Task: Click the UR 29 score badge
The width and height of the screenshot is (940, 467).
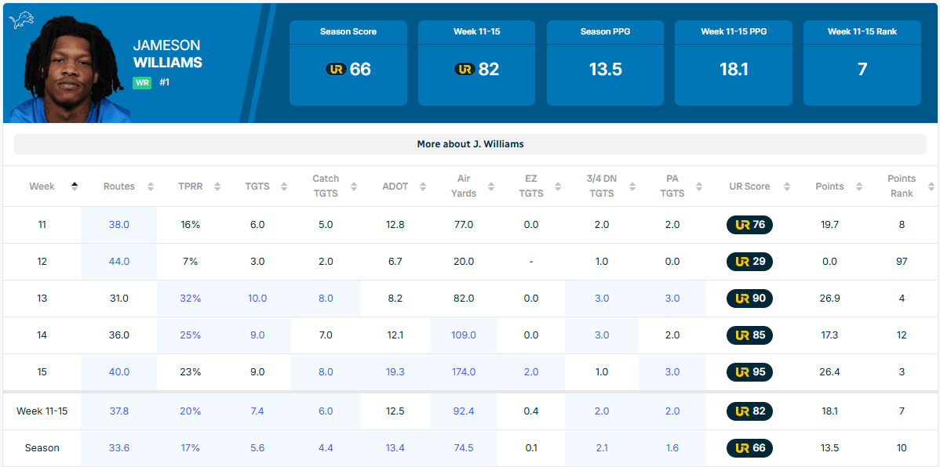Action: 749,262
